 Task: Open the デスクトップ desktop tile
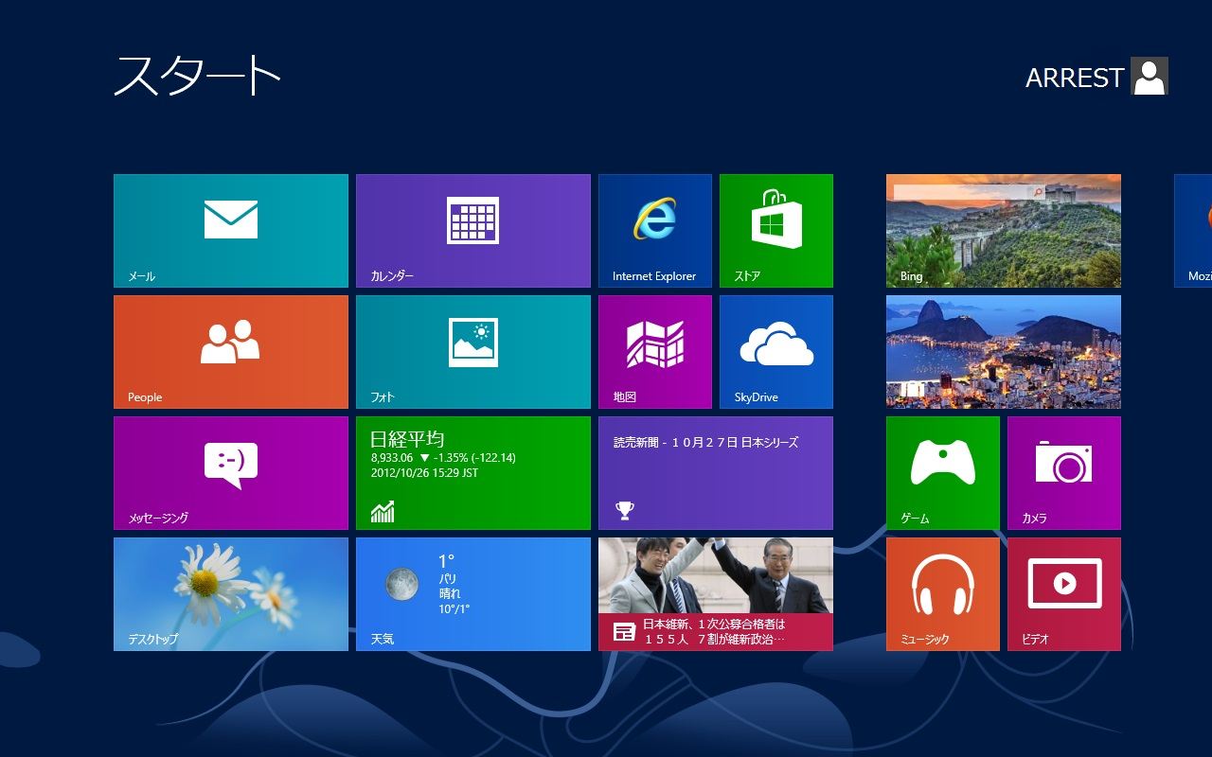tap(231, 594)
